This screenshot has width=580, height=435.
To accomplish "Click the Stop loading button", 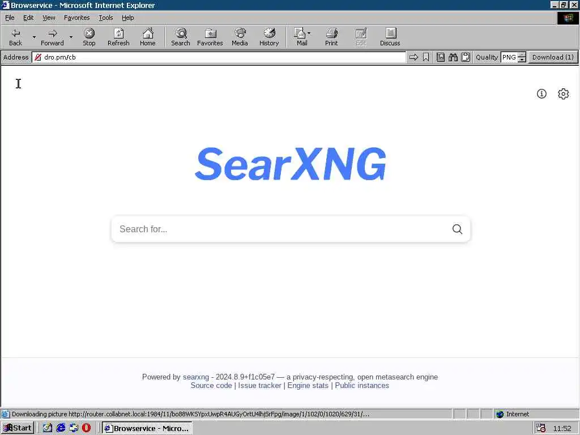I will click(89, 37).
